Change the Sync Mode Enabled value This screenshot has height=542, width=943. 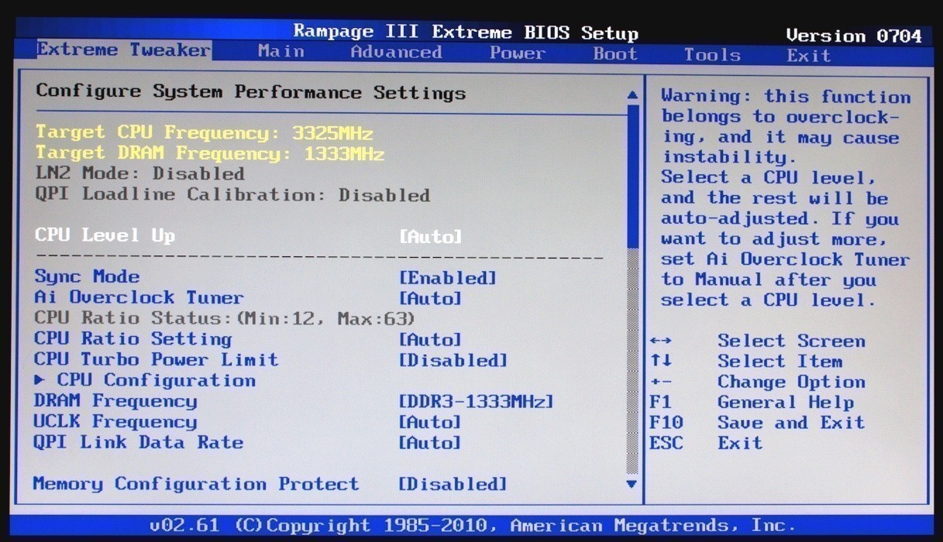point(448,278)
